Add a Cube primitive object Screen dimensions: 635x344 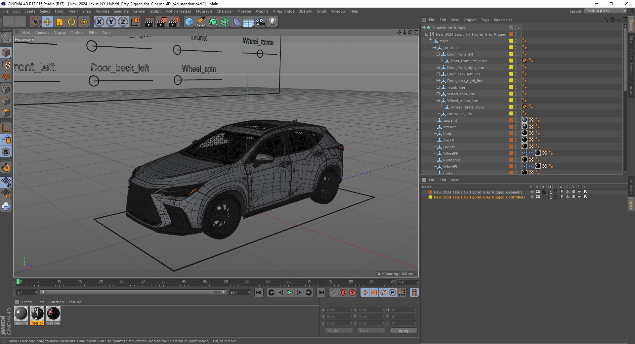[189, 22]
